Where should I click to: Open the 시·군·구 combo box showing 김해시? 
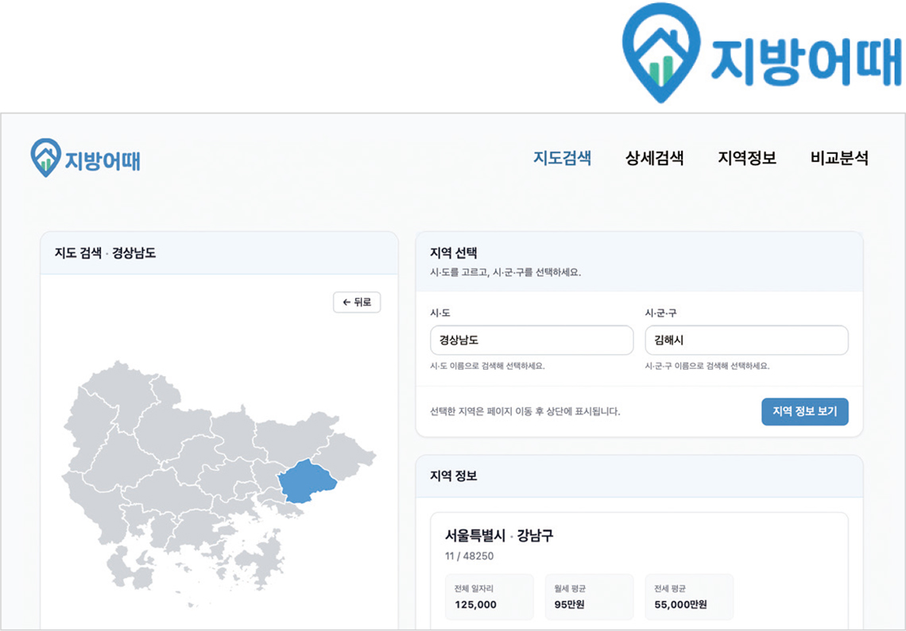click(x=745, y=341)
